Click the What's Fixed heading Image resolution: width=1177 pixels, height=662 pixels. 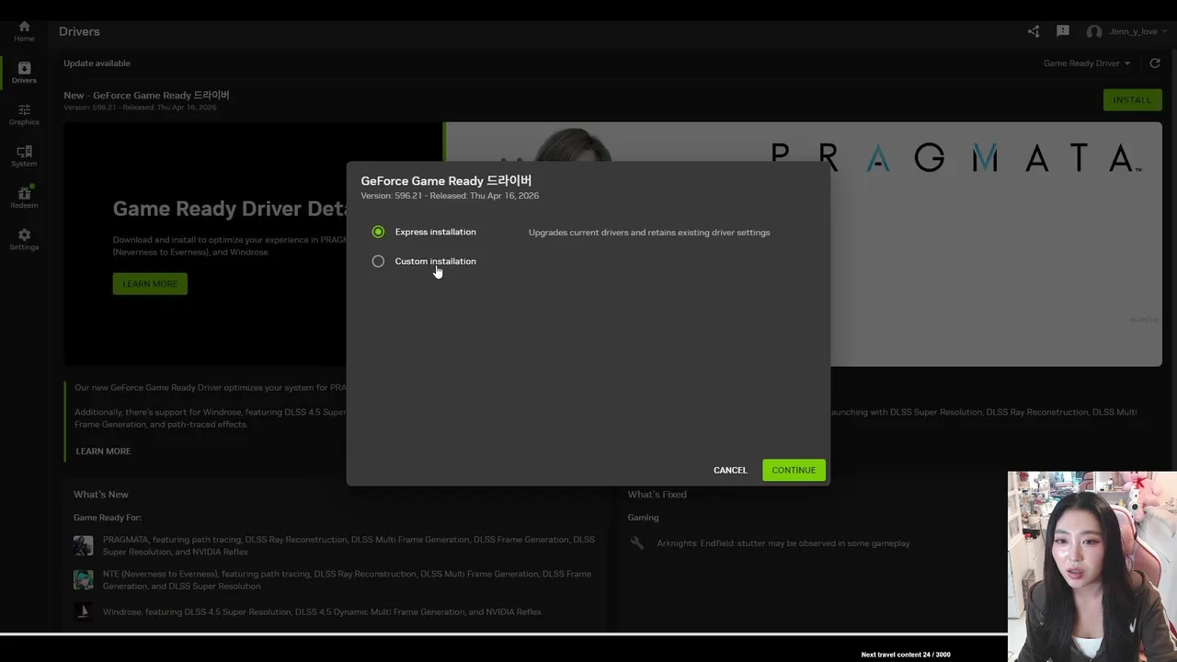657,495
